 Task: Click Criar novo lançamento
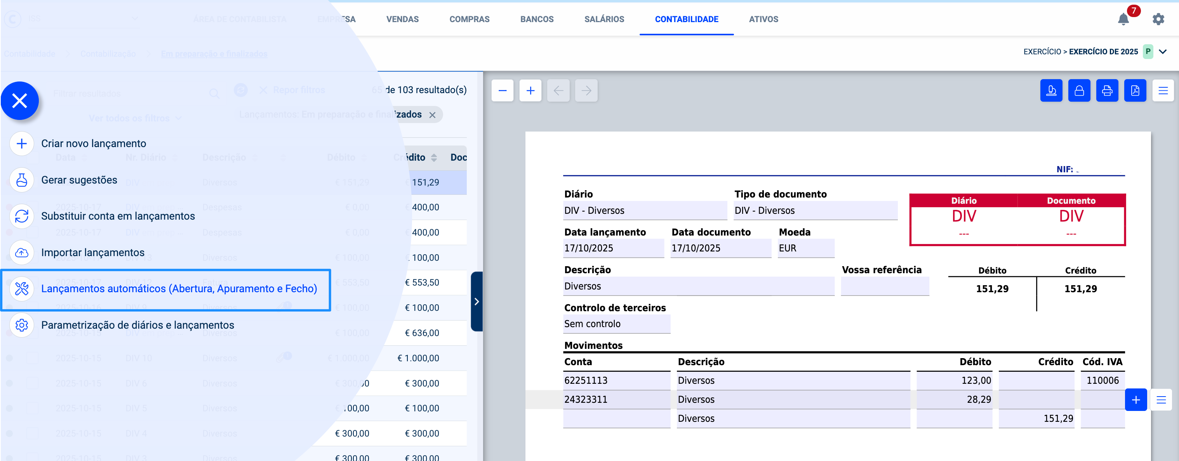click(x=93, y=144)
